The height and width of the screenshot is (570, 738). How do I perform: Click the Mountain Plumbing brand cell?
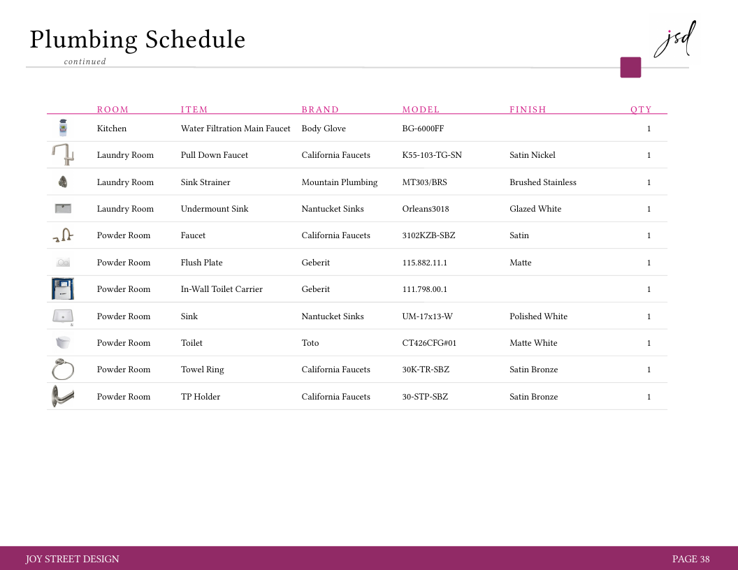[340, 182]
